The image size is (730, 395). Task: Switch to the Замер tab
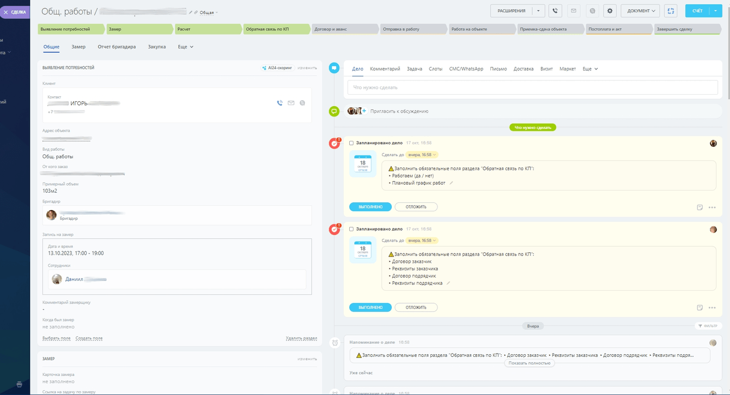point(78,47)
